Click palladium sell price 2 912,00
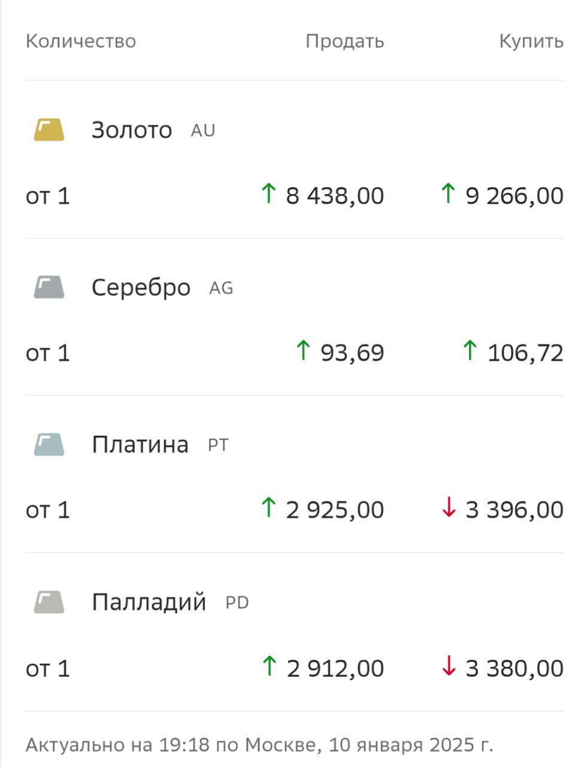 (335, 668)
